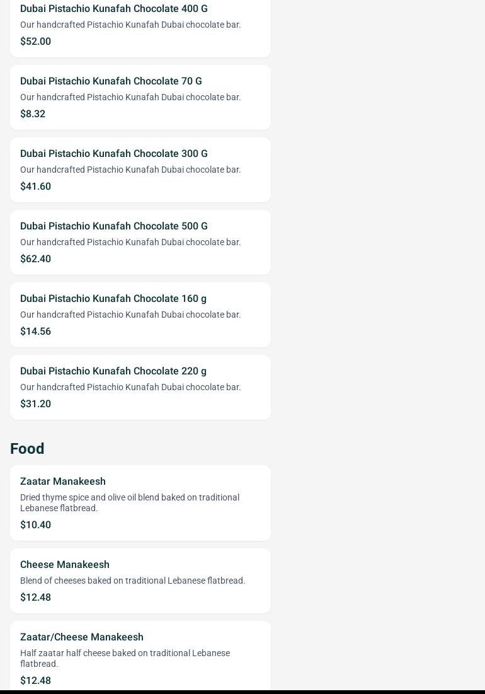Click the $31.20 price
This screenshot has height=694, width=485.
tap(35, 404)
